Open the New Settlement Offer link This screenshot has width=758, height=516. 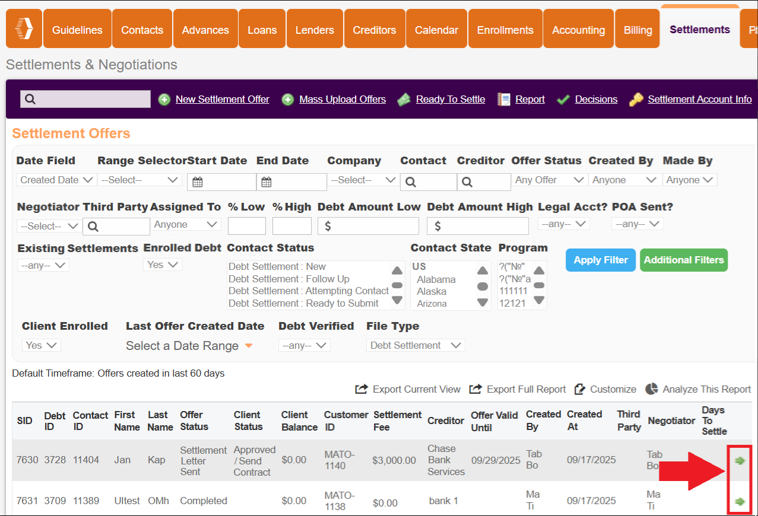pos(223,100)
